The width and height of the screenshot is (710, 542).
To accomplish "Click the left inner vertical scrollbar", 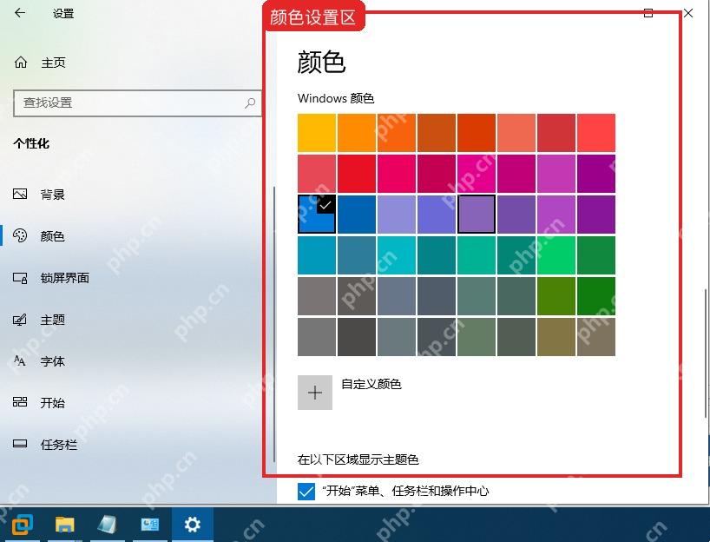I will pos(274,324).
